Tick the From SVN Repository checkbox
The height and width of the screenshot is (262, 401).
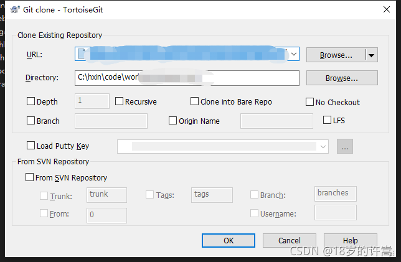click(x=29, y=177)
